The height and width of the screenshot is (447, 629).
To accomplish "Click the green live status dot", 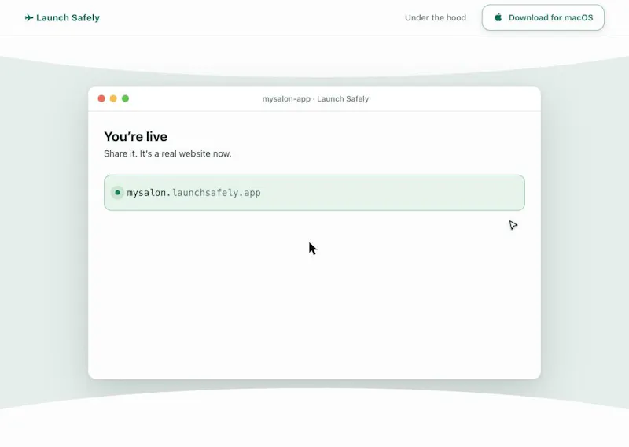I will click(117, 193).
